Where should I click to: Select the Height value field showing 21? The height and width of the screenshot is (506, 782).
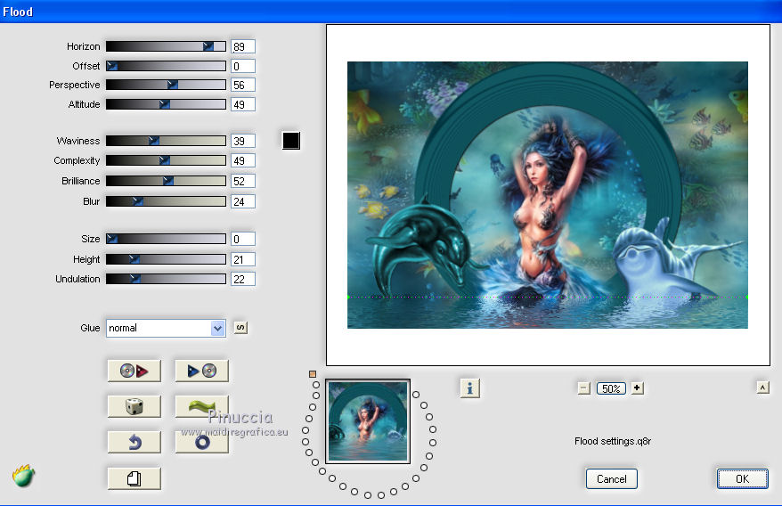(x=243, y=259)
